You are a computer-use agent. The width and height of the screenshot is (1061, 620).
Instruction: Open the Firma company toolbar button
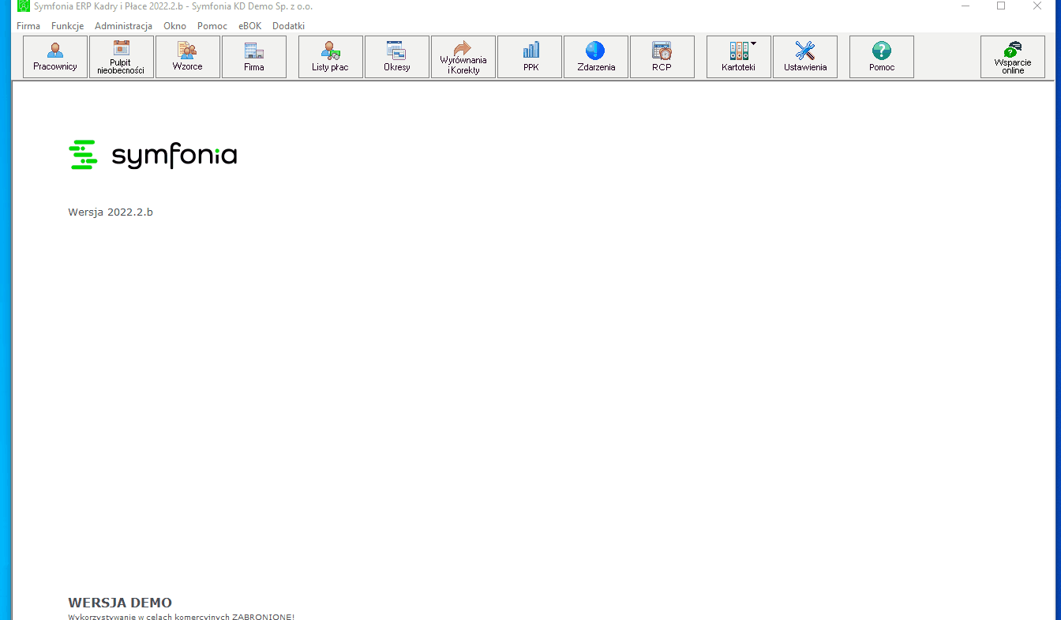[x=254, y=57]
